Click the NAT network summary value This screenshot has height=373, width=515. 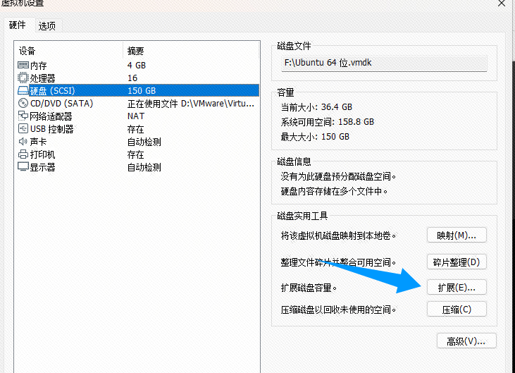136,116
